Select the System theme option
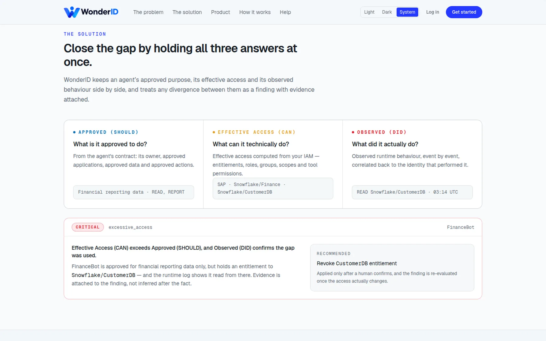546x341 pixels. pyautogui.click(x=407, y=12)
